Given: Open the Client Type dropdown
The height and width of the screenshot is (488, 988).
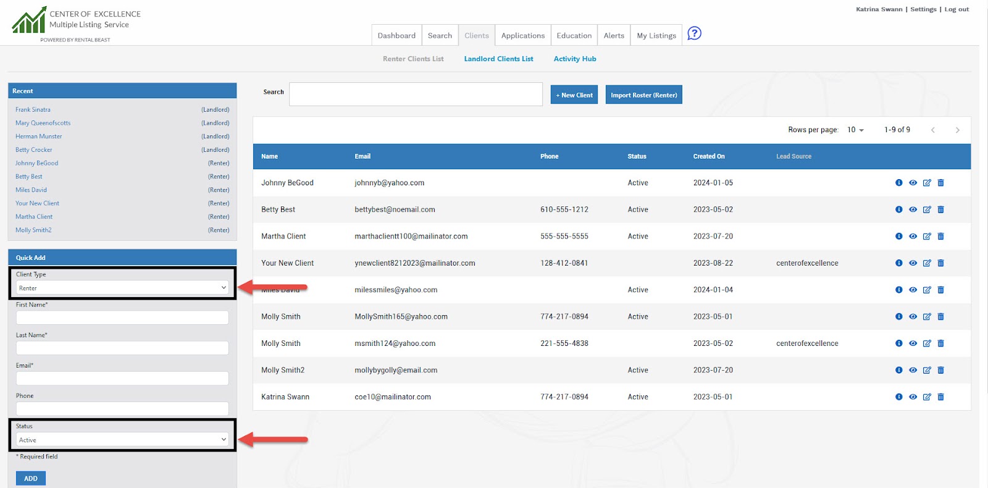Looking at the screenshot, I should 122,288.
